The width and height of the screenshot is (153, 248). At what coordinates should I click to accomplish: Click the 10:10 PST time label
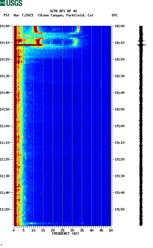pyautogui.click(x=5, y=43)
